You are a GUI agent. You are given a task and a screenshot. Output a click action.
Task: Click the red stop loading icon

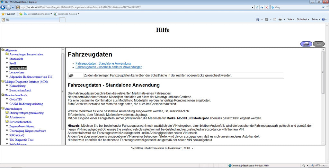pyautogui.click(x=267, y=7)
